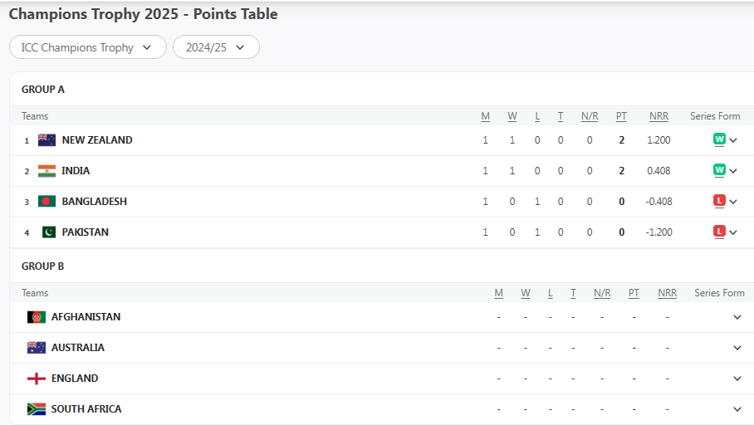
Task: Click the India flag icon
Action: tap(47, 171)
